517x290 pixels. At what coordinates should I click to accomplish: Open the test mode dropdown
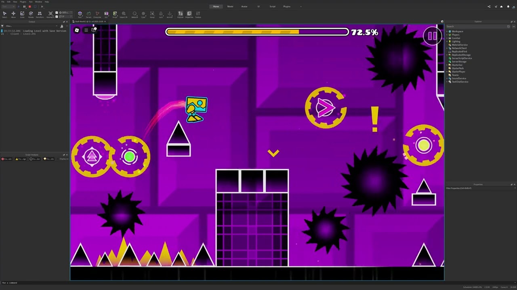(x=8, y=6)
